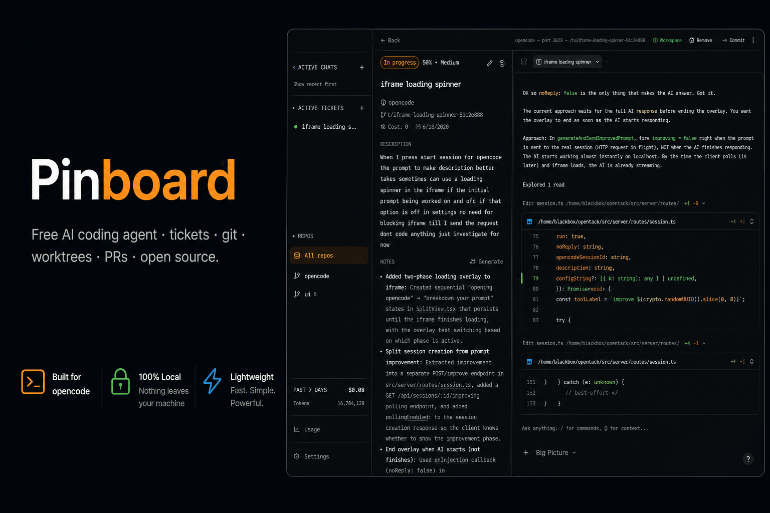Click the branch icon beside t/iframe-loading-spinner
The image size is (770, 513).
383,115
